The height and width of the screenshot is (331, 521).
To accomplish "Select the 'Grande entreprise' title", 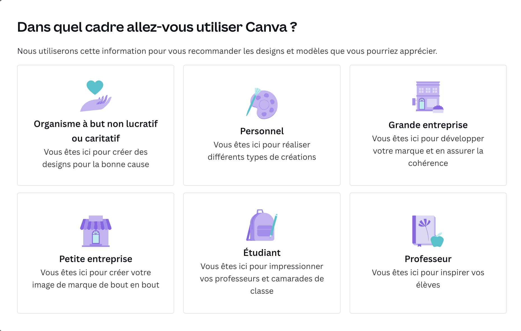I will (x=428, y=125).
